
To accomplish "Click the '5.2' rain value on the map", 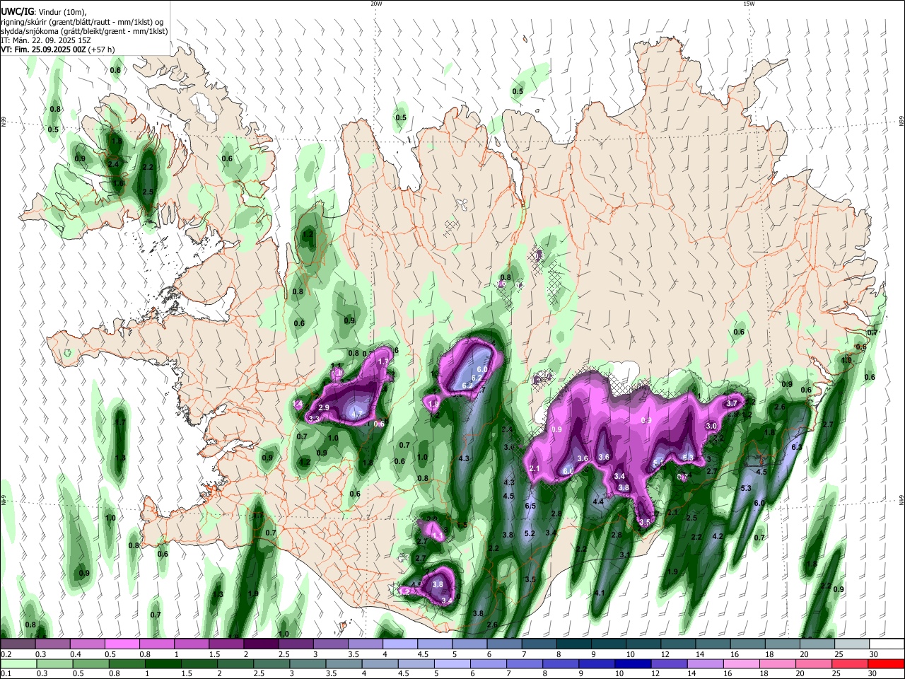I will pos(530,533).
